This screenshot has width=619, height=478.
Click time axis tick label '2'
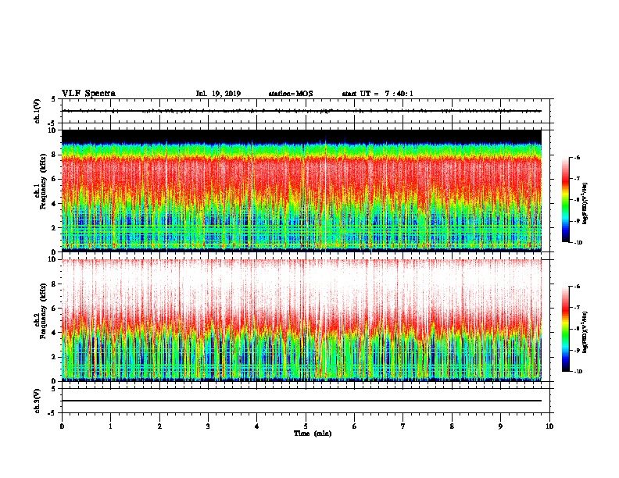point(159,426)
